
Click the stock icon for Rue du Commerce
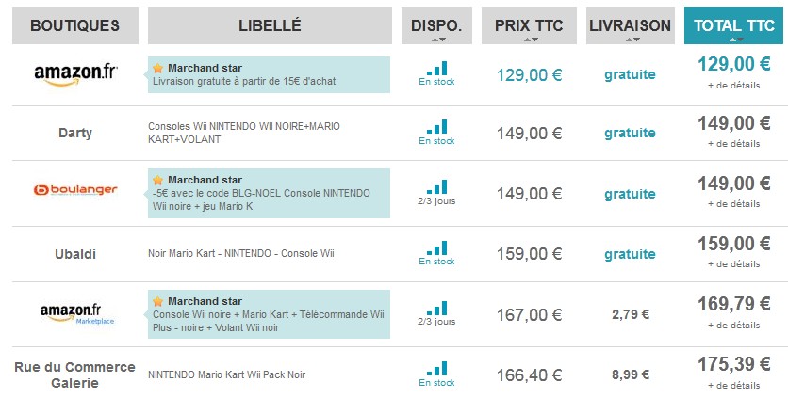pyautogui.click(x=436, y=369)
